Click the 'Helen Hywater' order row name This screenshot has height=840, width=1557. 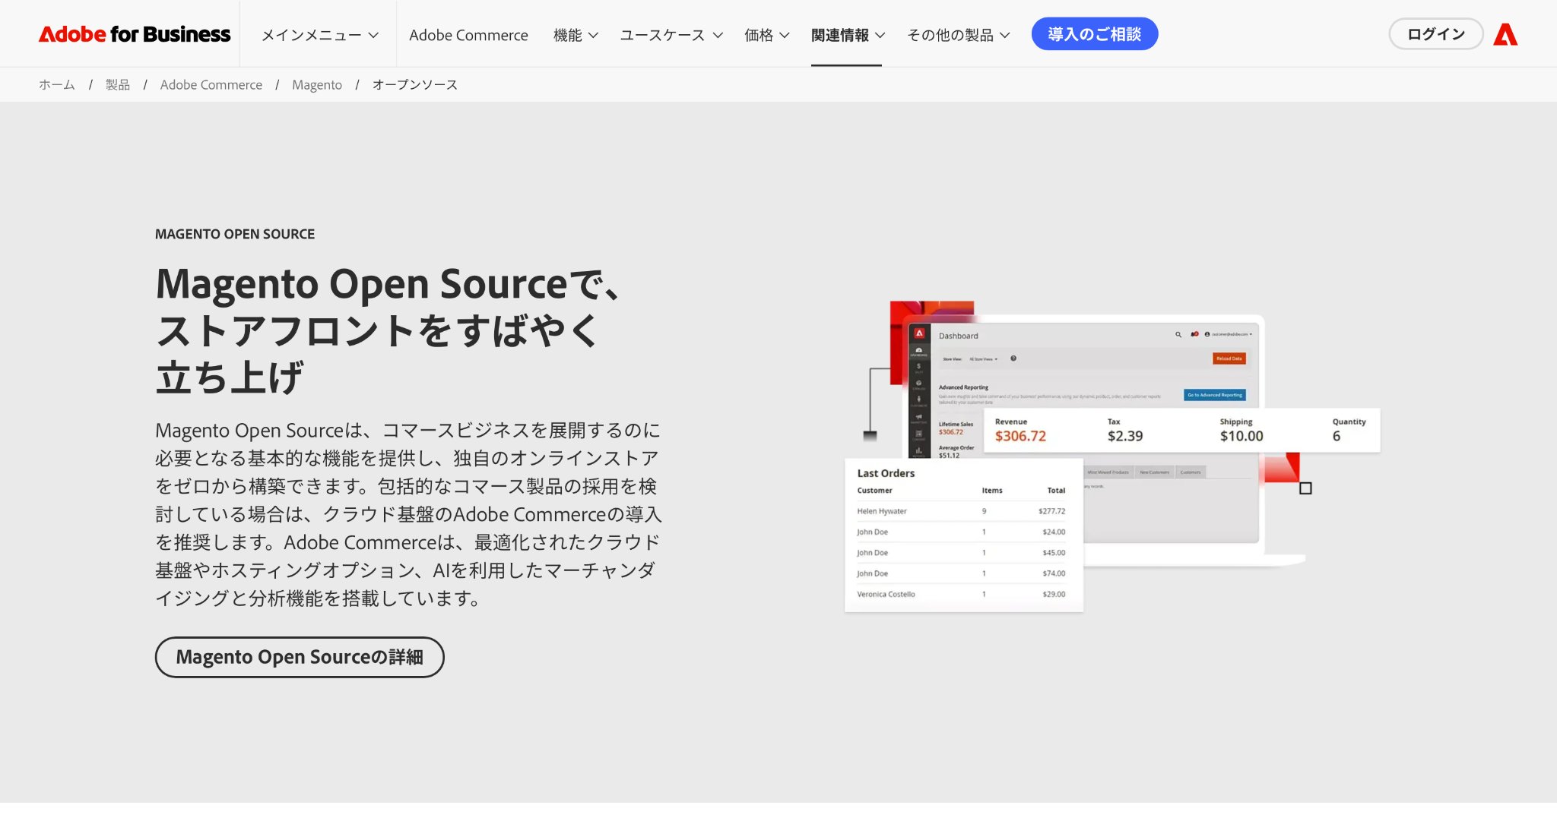(882, 511)
